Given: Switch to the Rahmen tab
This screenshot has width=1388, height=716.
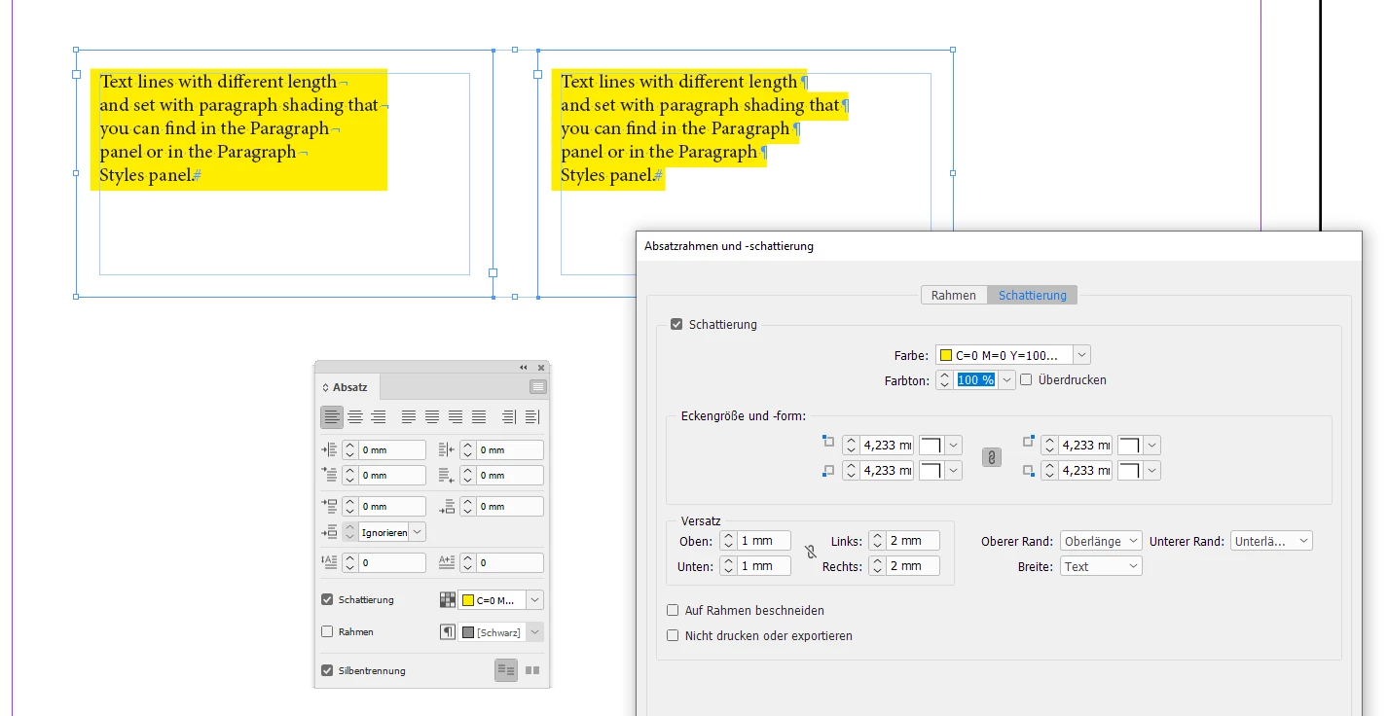Looking at the screenshot, I should [x=954, y=295].
